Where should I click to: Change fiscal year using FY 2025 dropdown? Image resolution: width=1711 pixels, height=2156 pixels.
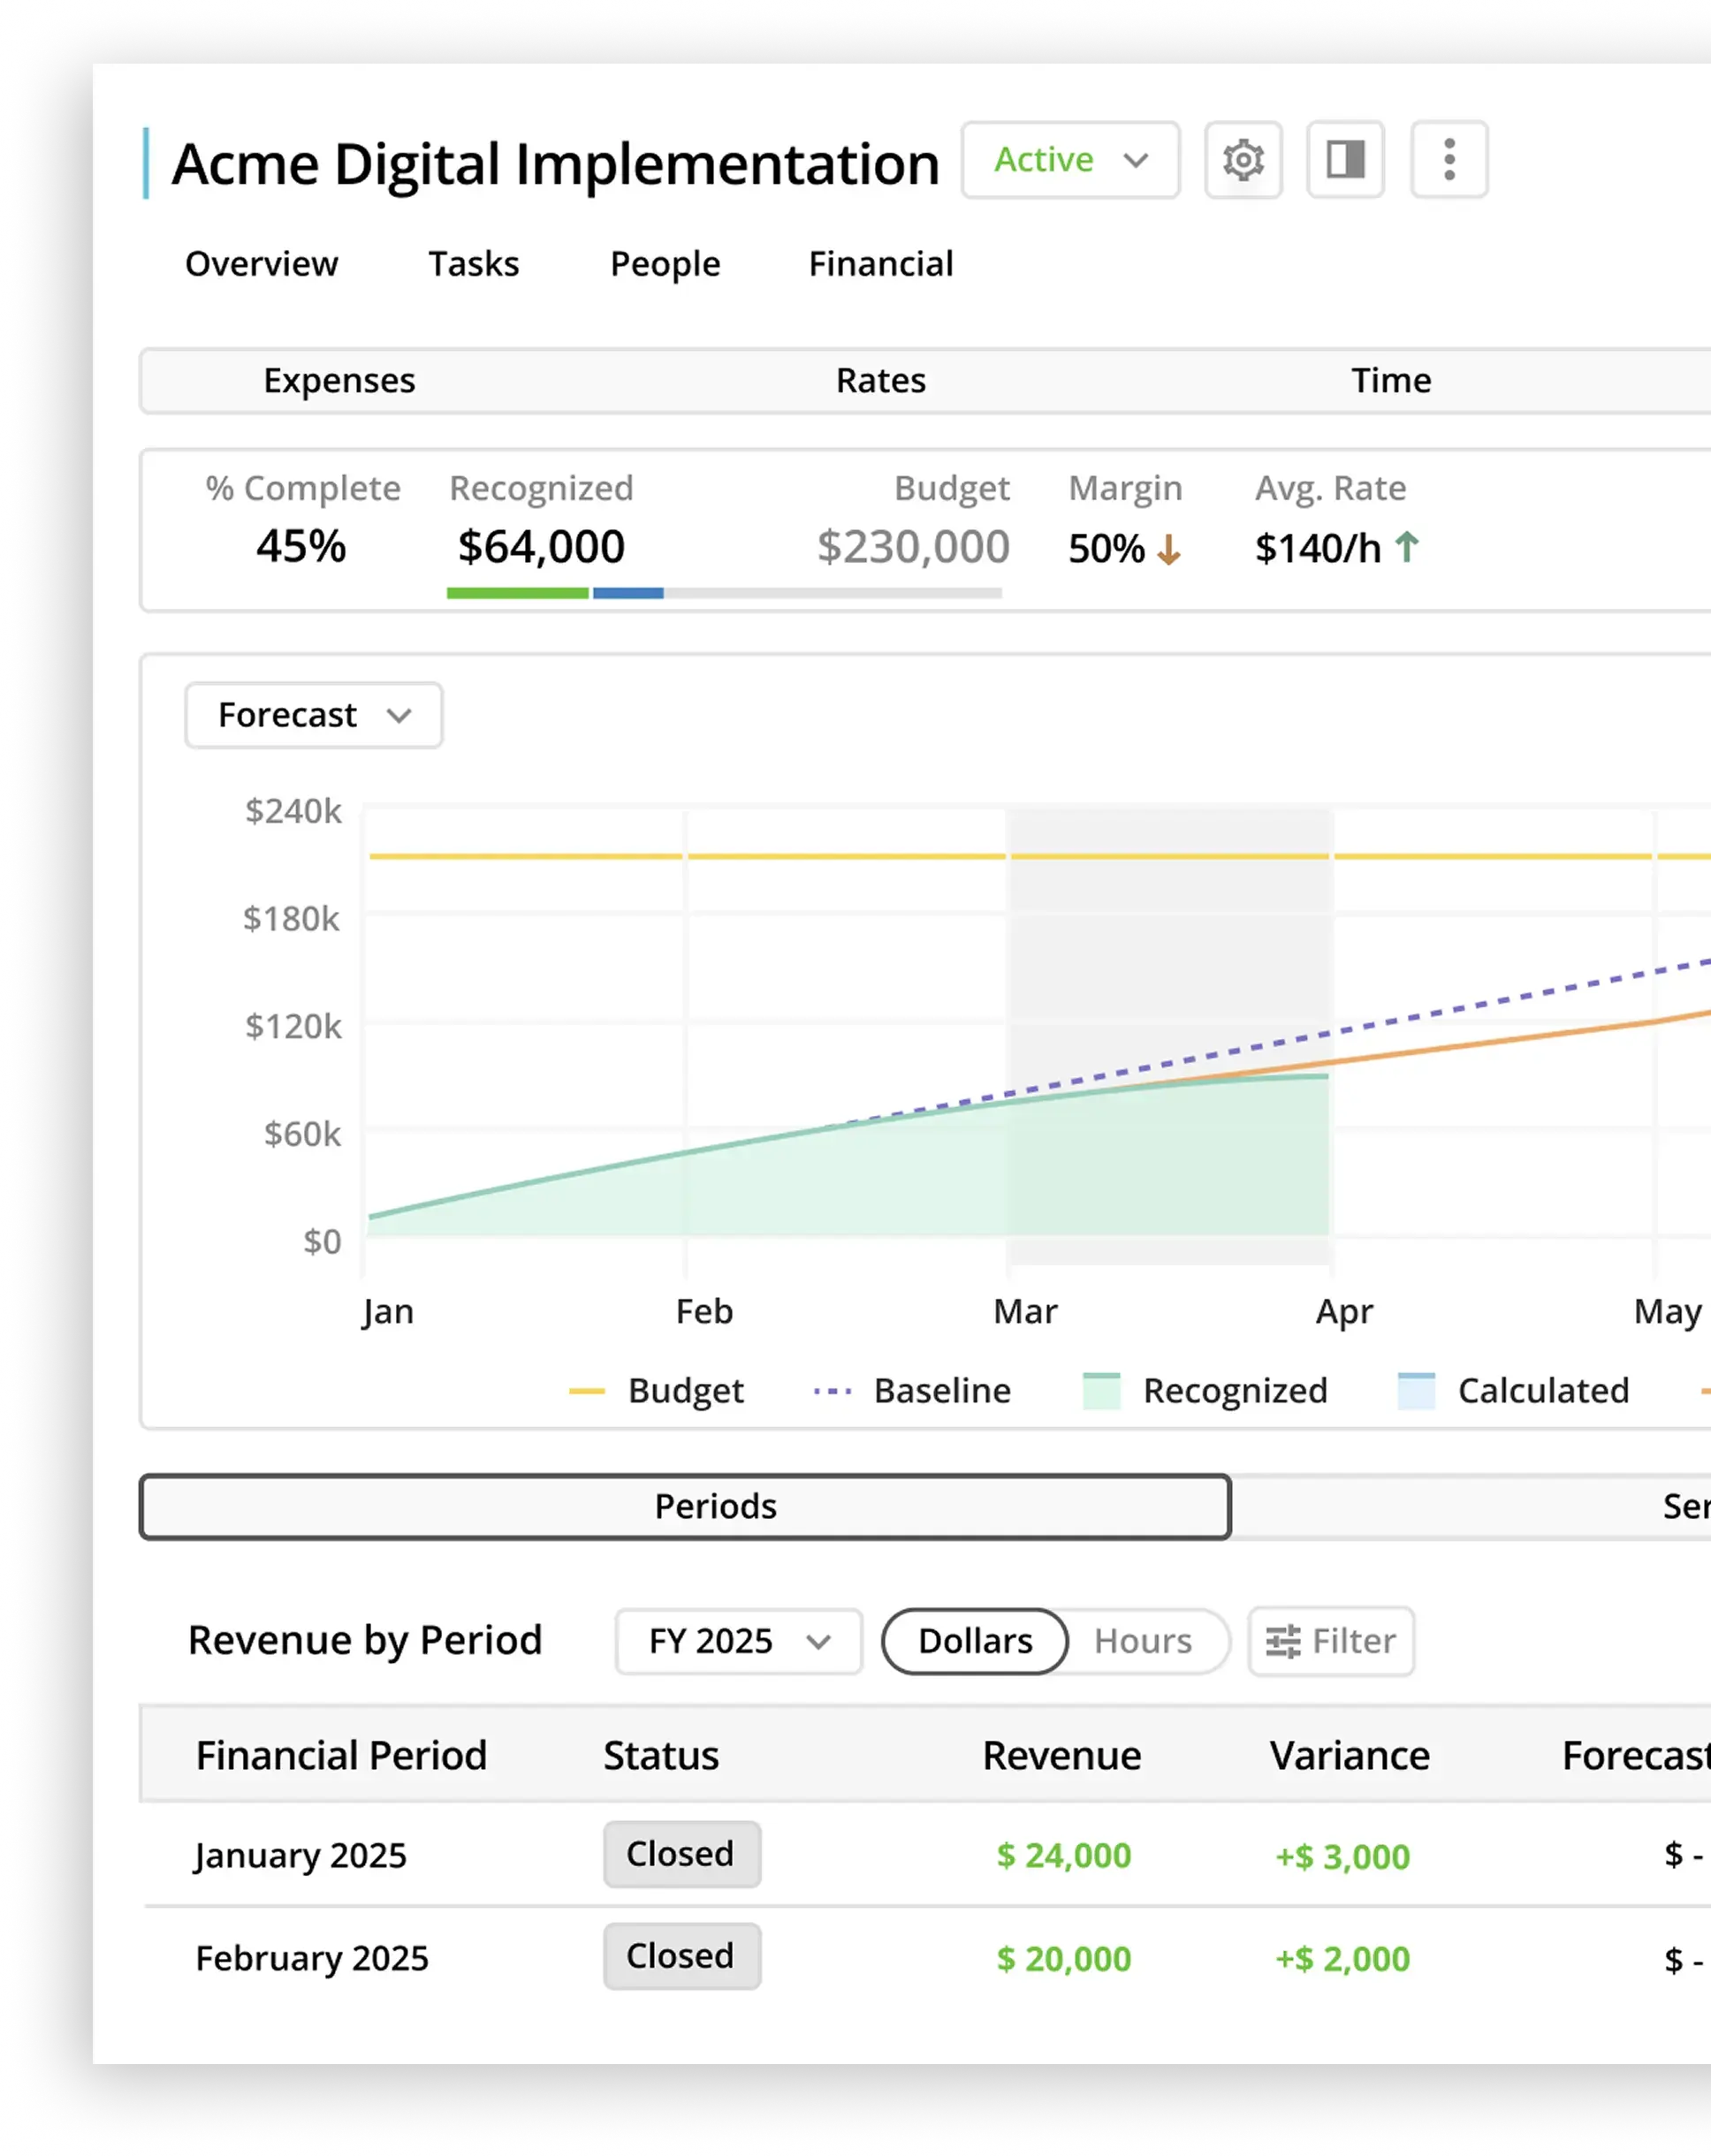click(x=737, y=1641)
